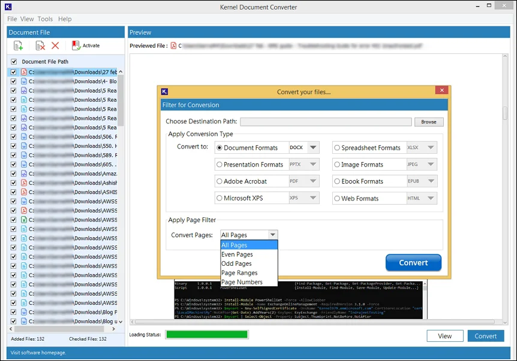Open the DOCX format dropdown
The height and width of the screenshot is (361, 517).
pyautogui.click(x=313, y=147)
